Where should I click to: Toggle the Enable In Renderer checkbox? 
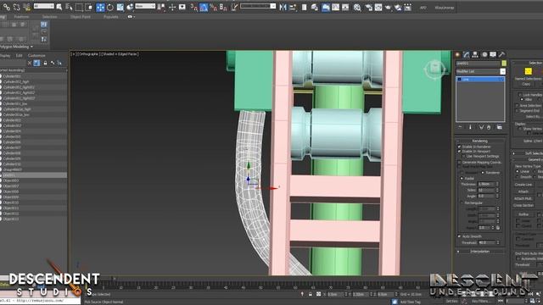click(x=460, y=147)
